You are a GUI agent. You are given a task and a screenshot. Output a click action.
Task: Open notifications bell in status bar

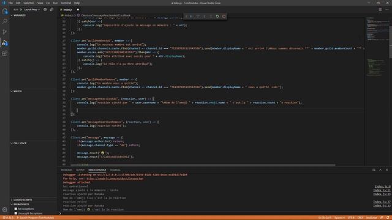(388, 218)
